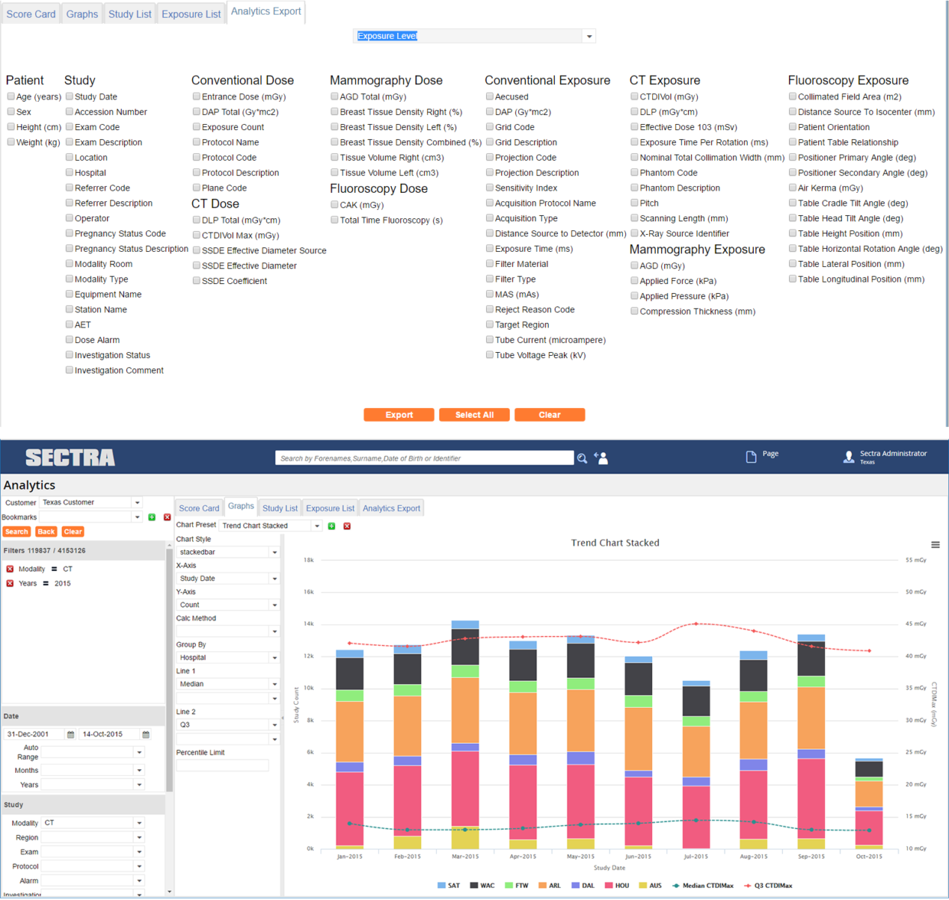Open the Exposure Level dropdown

click(589, 35)
